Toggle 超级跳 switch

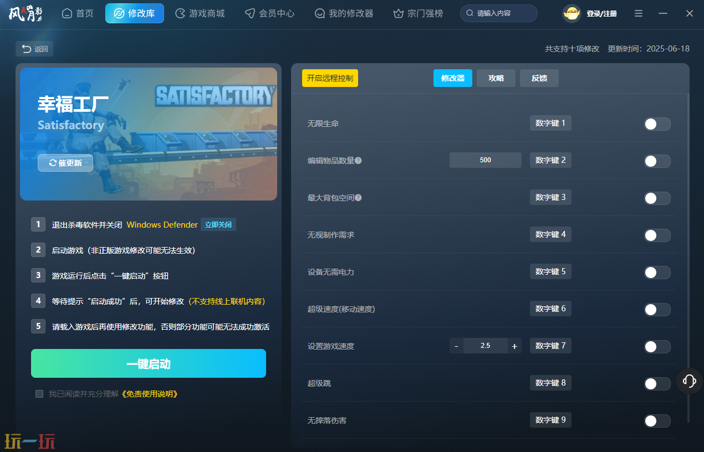pos(657,384)
